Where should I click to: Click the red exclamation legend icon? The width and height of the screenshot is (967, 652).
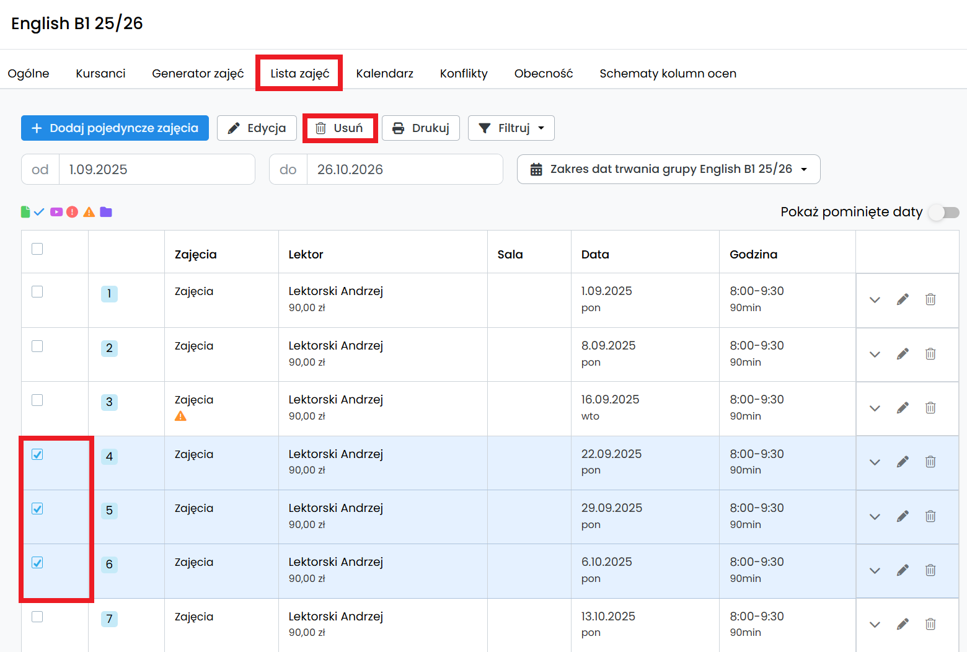click(73, 212)
